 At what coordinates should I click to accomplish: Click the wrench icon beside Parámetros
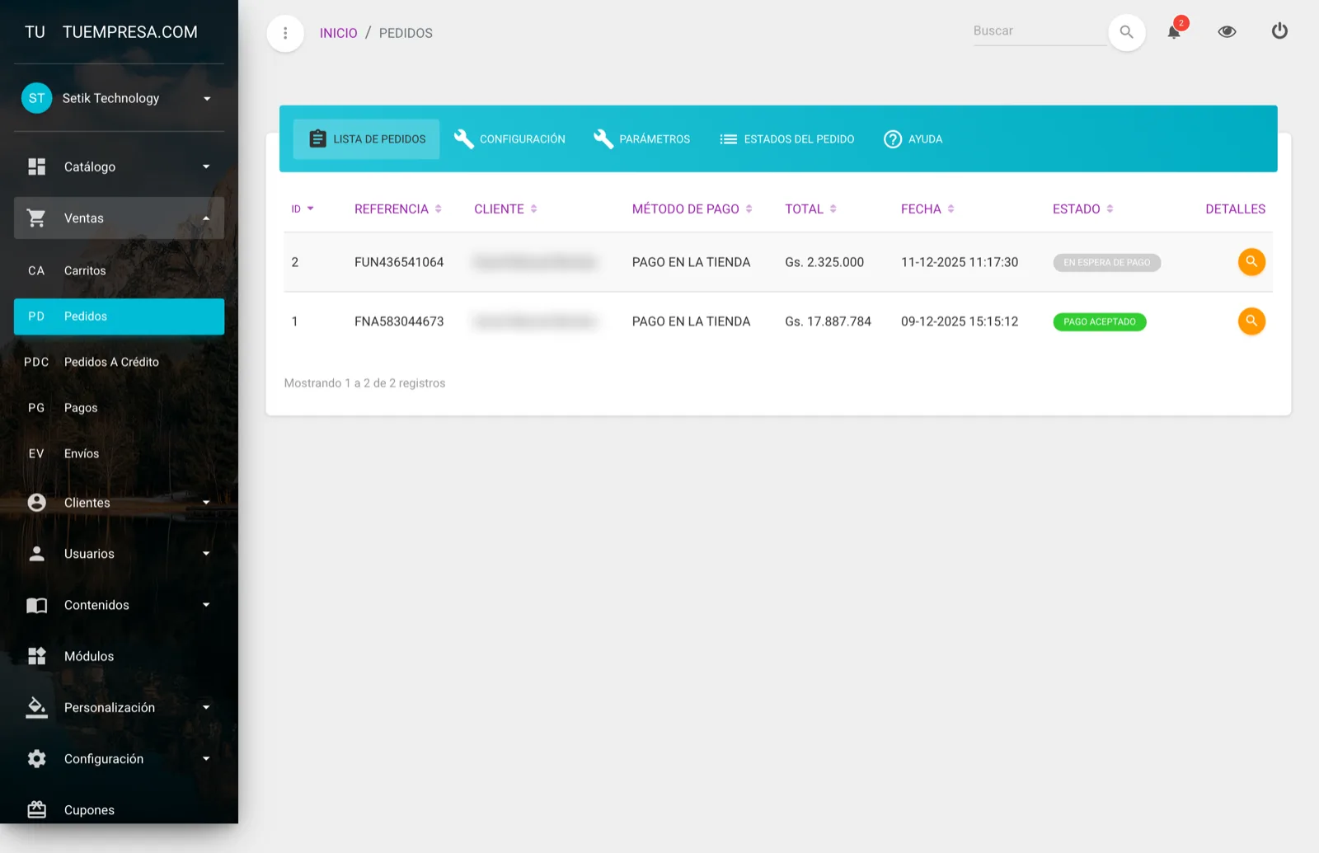[603, 139]
